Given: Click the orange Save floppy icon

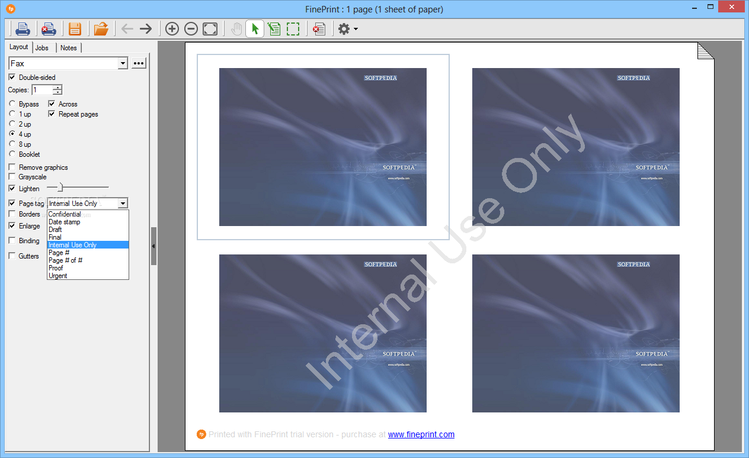Looking at the screenshot, I should [75, 28].
